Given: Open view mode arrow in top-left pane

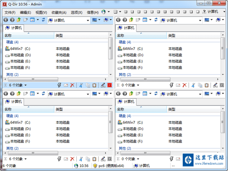Looking at the screenshot, I should pyautogui.click(x=38, y=20).
